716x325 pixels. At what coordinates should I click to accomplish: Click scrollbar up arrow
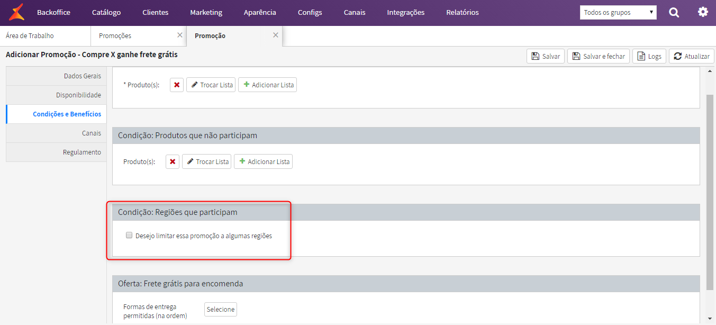711,71
